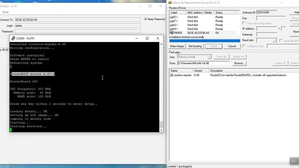The width and height of the screenshot is (299, 168).
Task: Click the Cancel button in Netinstall
Action: coord(232,46)
